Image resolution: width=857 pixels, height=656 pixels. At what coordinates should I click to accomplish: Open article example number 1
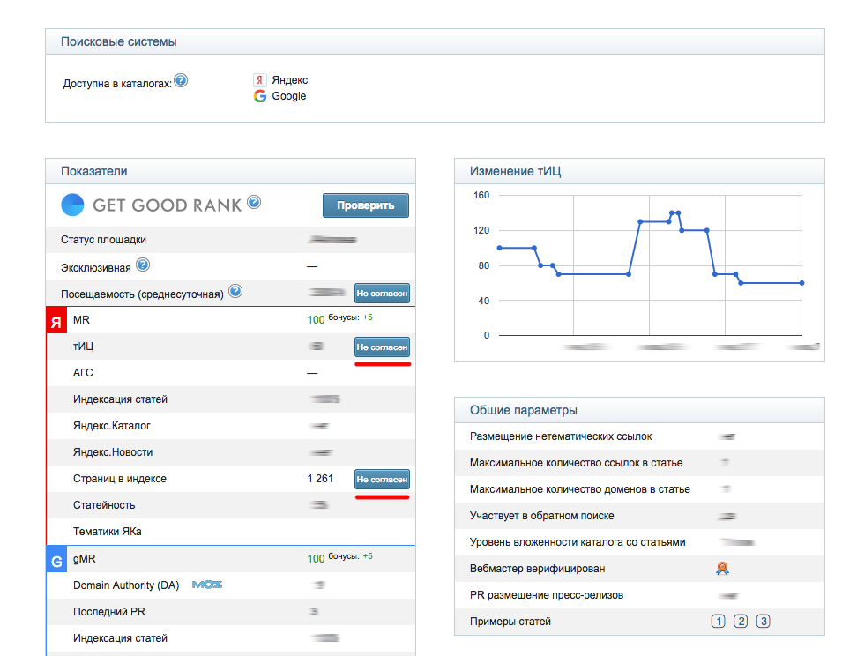[719, 621]
